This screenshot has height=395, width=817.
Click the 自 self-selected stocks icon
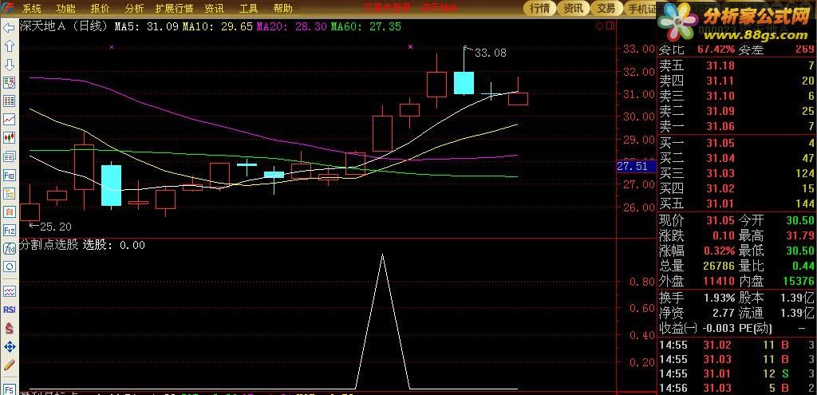point(9,211)
